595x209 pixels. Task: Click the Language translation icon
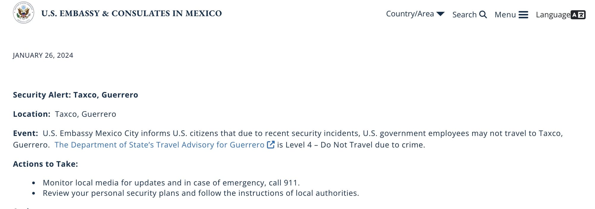578,15
